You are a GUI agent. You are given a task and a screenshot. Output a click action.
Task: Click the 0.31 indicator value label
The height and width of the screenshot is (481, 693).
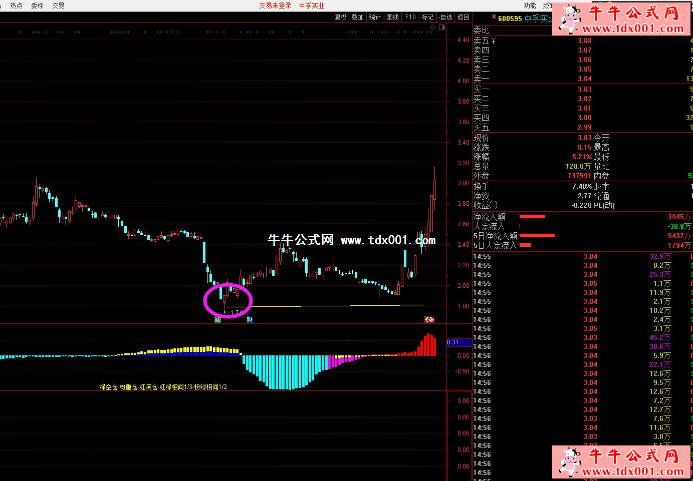(x=453, y=342)
